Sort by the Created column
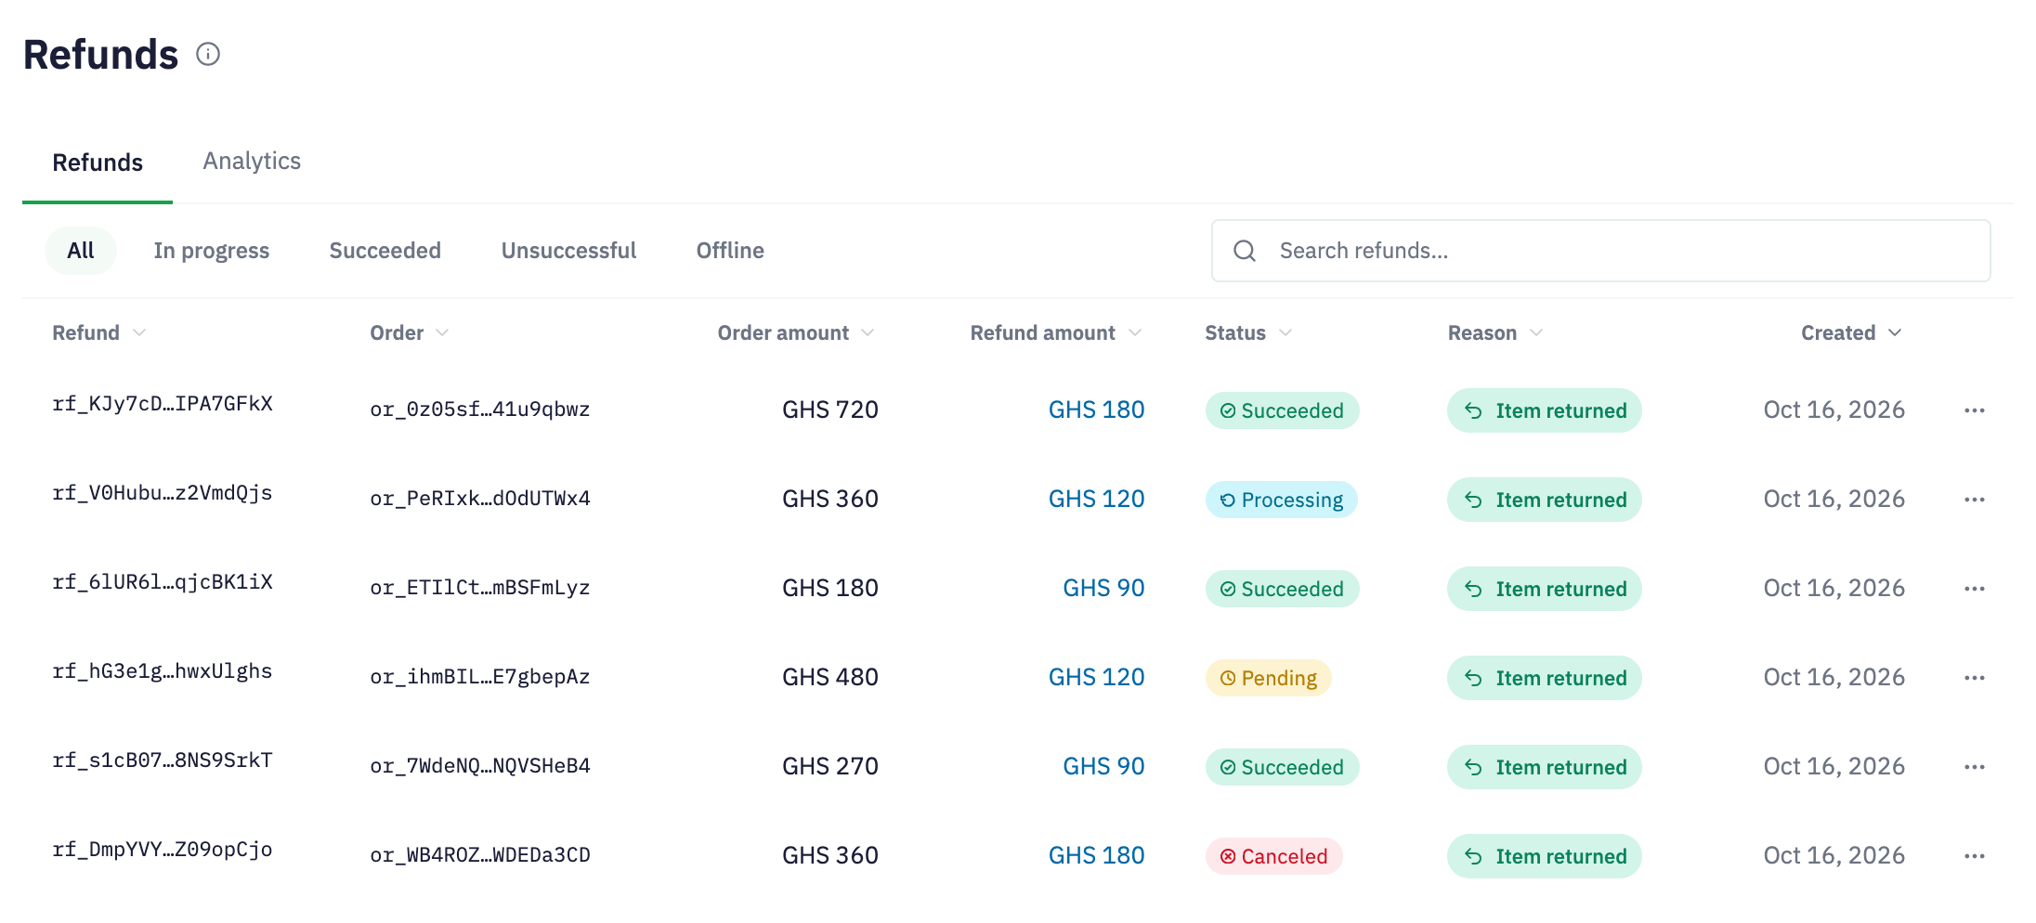 pyautogui.click(x=1852, y=332)
